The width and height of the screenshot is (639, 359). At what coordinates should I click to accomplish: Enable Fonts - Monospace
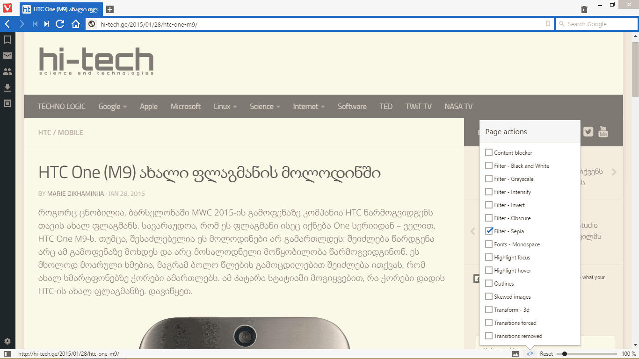point(489,244)
